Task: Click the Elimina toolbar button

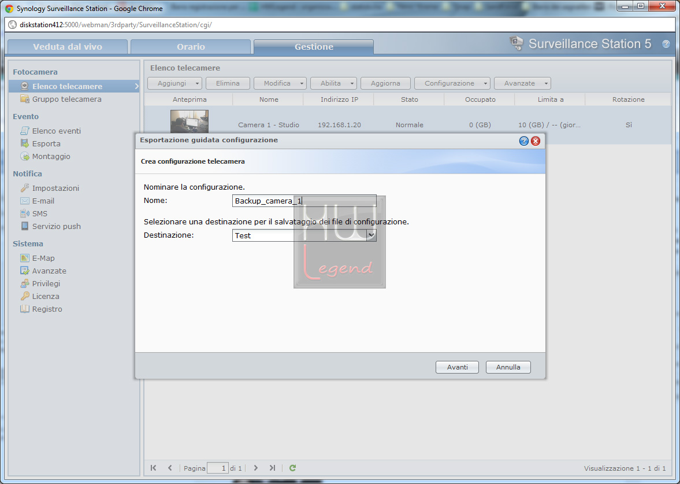Action: pos(228,83)
